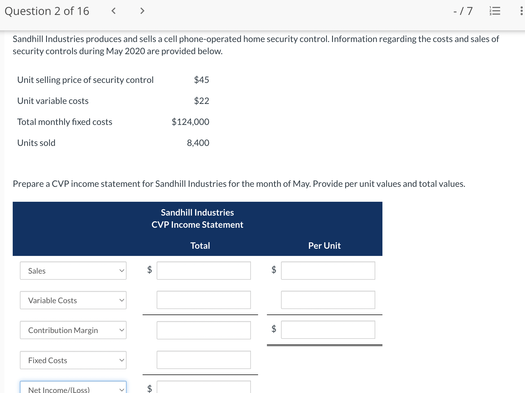Click the 'Unit variable costs' label
The image size is (525, 393).
click(x=53, y=101)
